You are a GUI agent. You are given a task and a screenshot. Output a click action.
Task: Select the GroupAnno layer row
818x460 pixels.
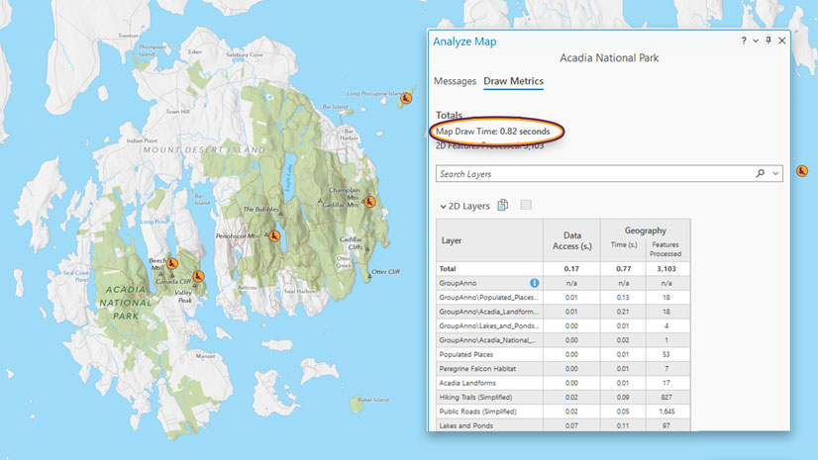[562, 283]
